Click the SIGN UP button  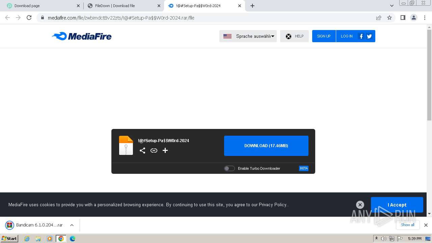(324, 36)
